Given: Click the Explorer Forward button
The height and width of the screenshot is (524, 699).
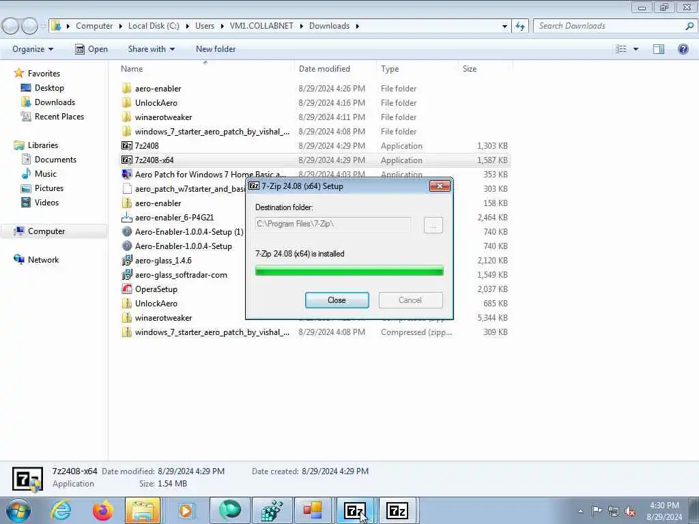Looking at the screenshot, I should tap(30, 27).
